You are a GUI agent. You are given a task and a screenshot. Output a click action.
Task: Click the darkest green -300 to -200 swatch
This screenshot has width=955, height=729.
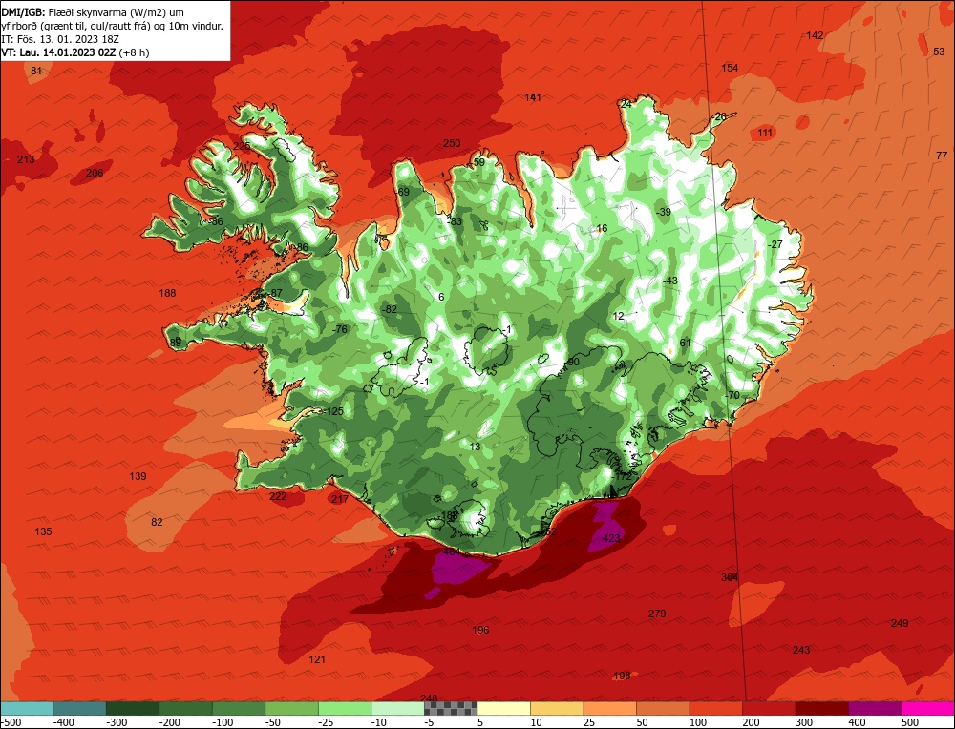pos(133,708)
